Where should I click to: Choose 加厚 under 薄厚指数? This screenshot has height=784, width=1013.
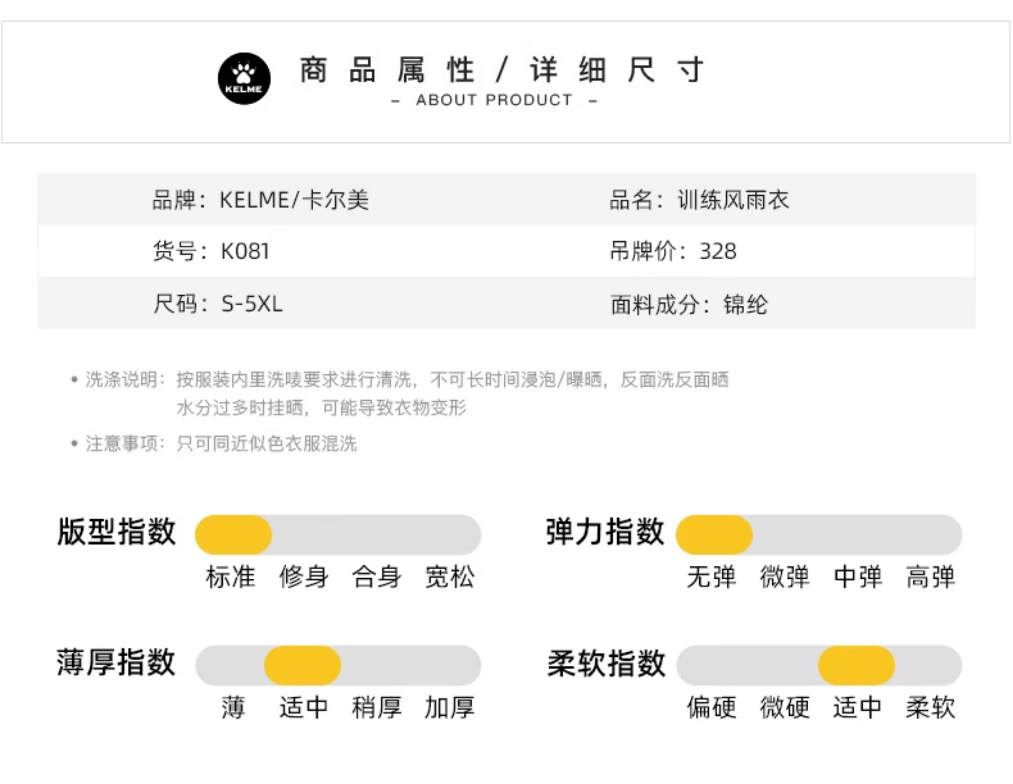click(450, 708)
